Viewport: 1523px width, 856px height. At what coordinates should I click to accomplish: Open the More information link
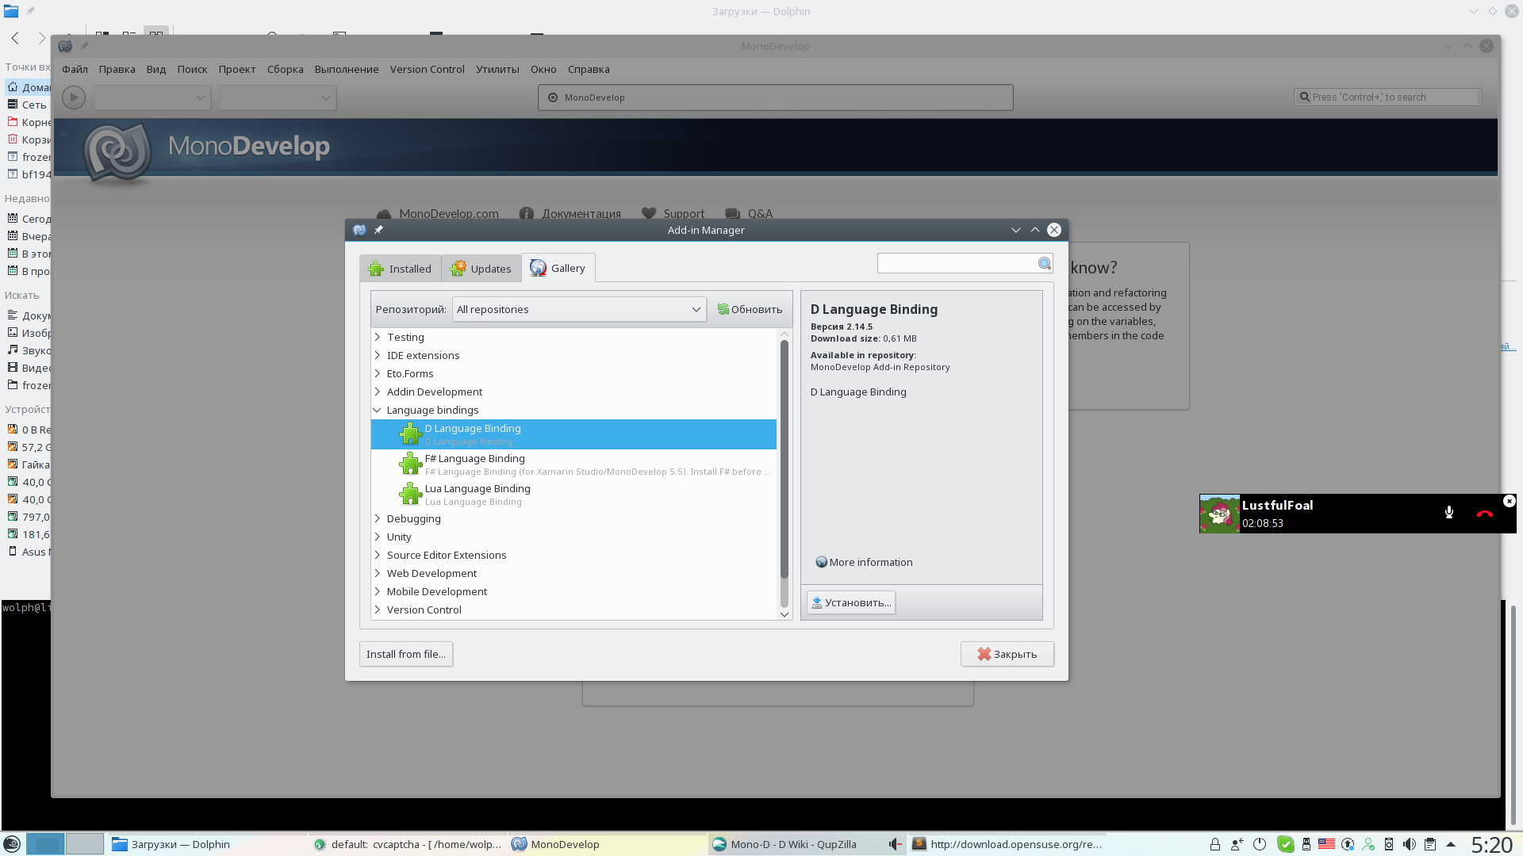(x=864, y=562)
